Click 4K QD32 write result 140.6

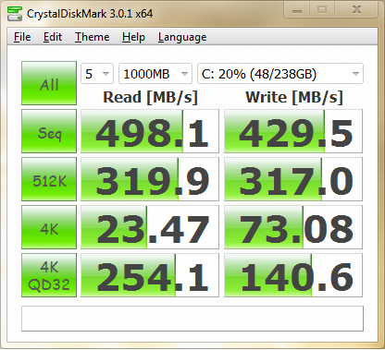(x=293, y=275)
